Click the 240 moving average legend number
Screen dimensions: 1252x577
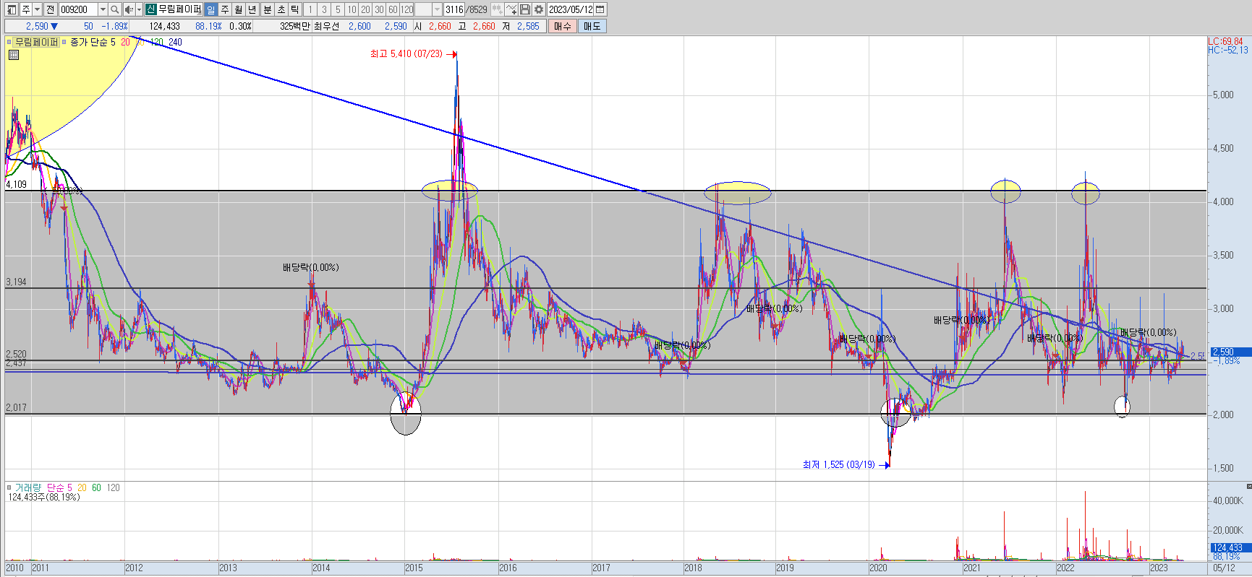pyautogui.click(x=175, y=43)
